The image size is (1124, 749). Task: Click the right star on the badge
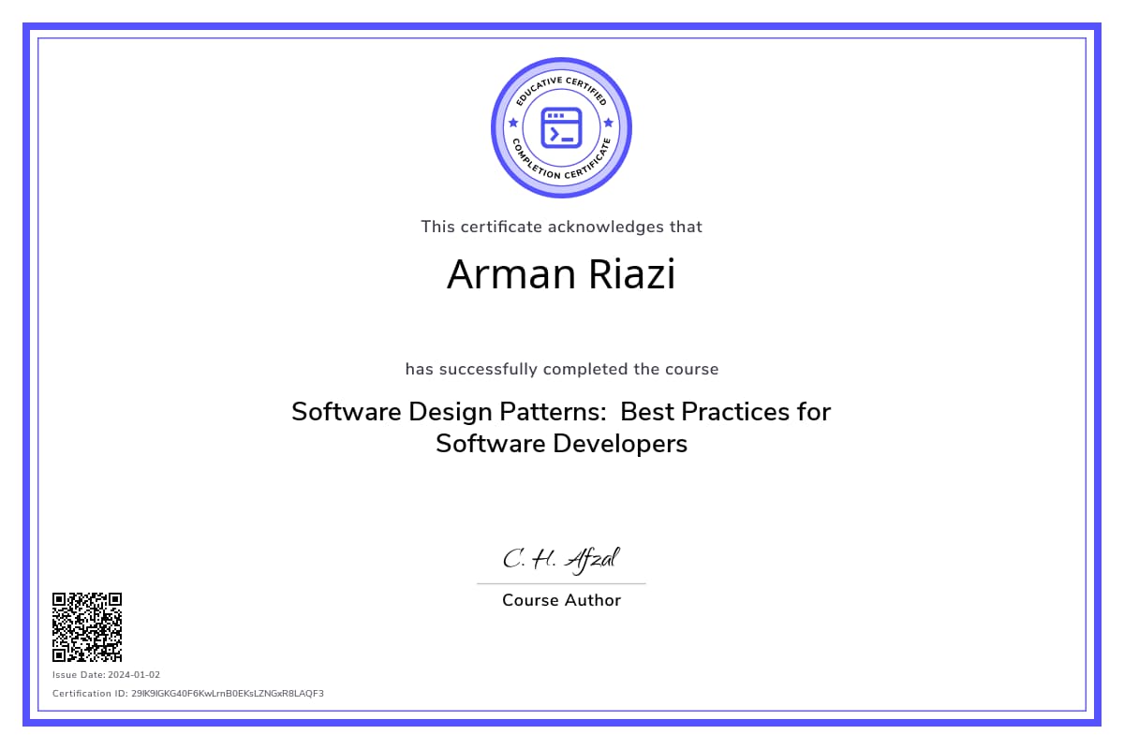click(x=609, y=123)
